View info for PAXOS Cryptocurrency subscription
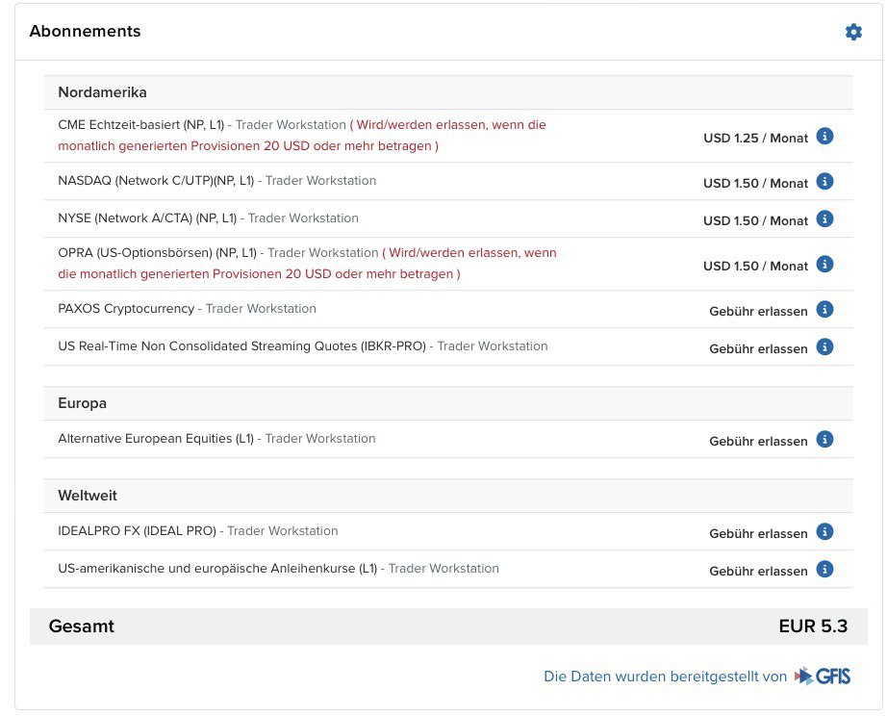Viewport: 887px width, 716px height. [824, 310]
